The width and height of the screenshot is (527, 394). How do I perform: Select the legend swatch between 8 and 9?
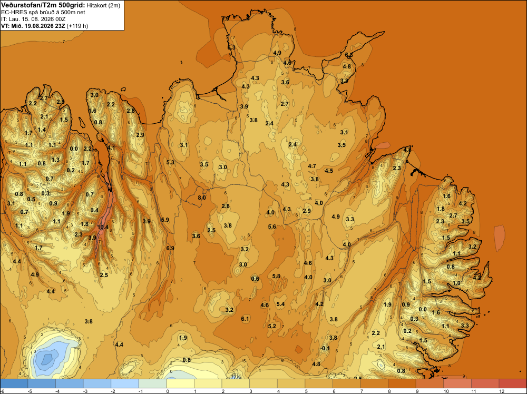tap(402, 383)
